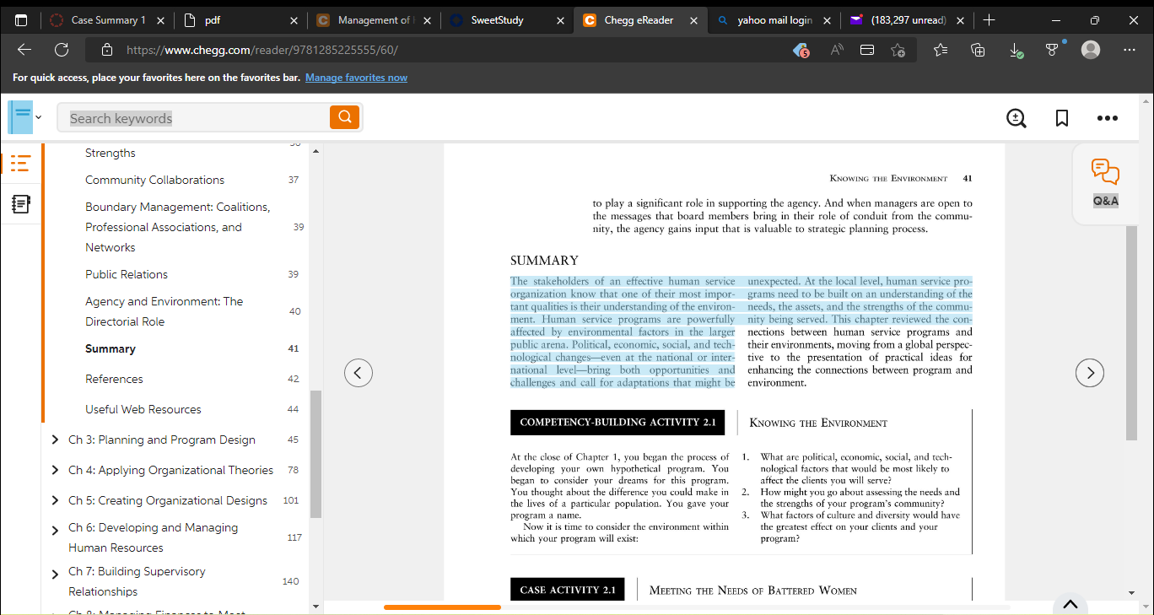Open Boundary Management: Coalitions entry
Screen dimensions: 1154x615
[177, 227]
